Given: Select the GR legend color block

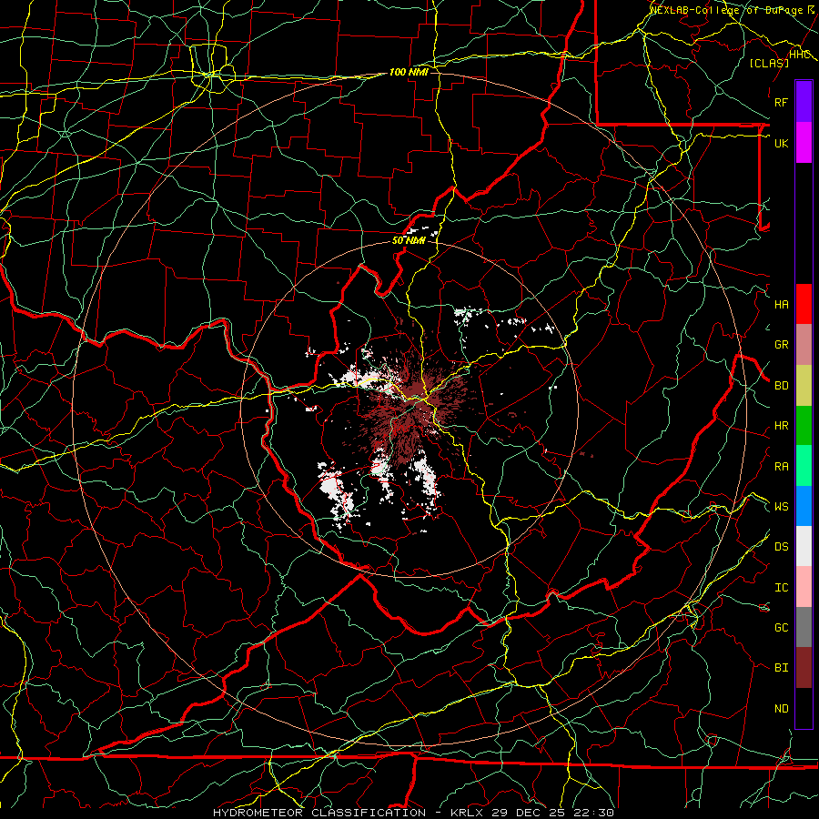Looking at the screenshot, I should point(804,344).
